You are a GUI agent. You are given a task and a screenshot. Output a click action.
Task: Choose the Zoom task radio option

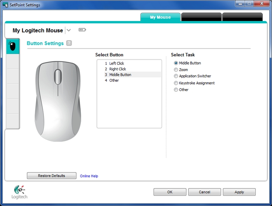pos(176,70)
